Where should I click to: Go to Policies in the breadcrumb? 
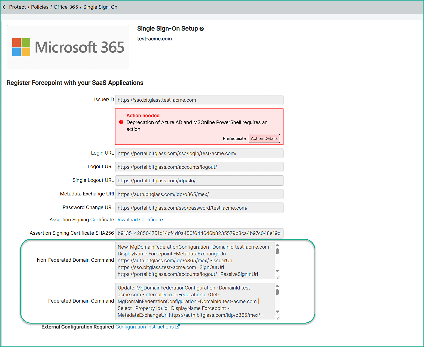[x=40, y=7]
